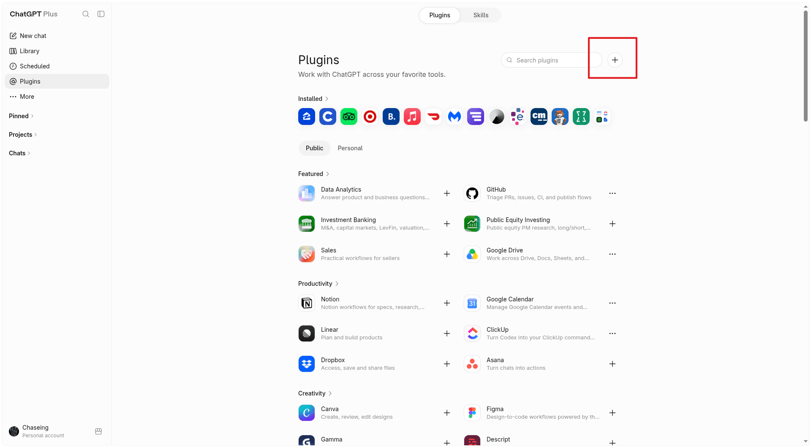
Task: Open Scheduled in the sidebar
Action: coord(57,66)
